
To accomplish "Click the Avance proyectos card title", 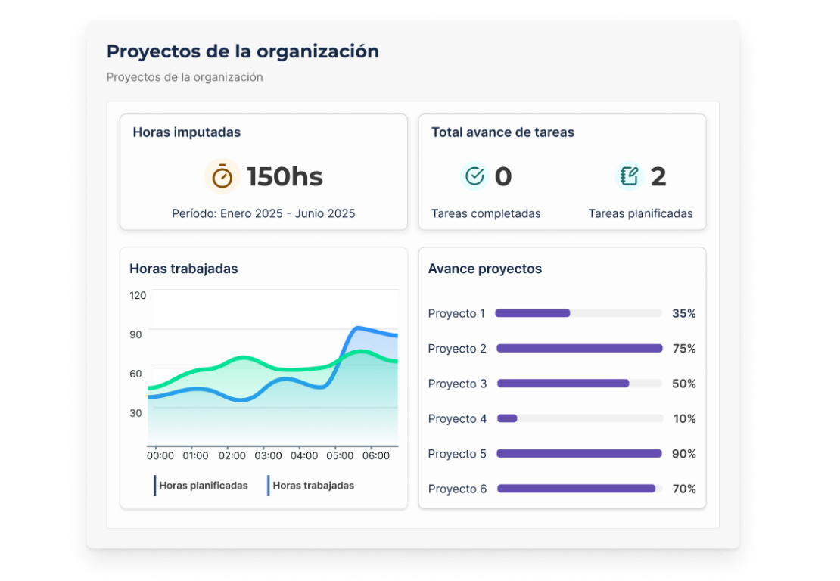I will tap(484, 269).
